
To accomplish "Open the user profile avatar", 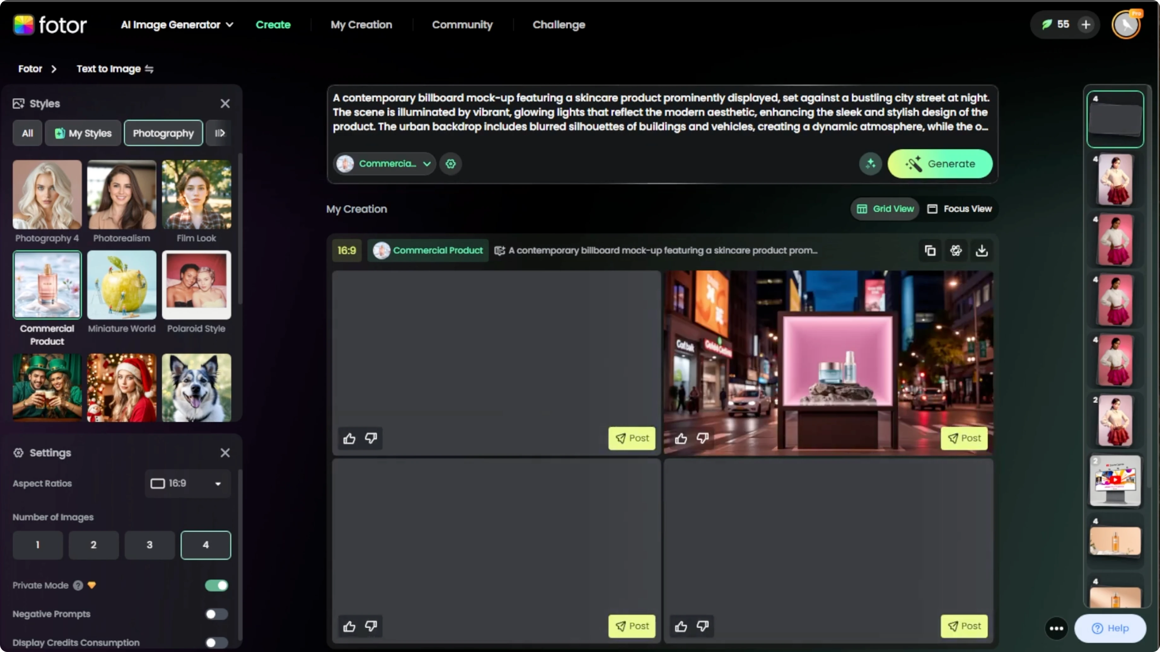I will coord(1127,25).
